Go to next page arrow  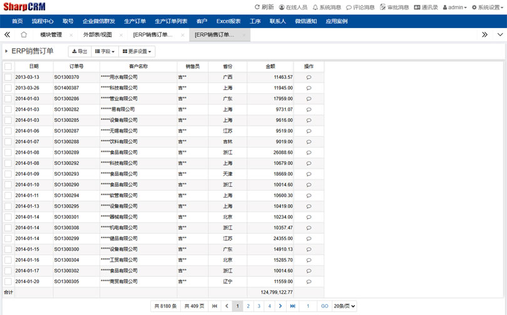[x=280, y=306]
